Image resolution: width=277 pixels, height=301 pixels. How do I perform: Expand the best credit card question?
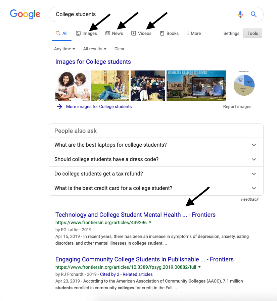tap(156, 188)
